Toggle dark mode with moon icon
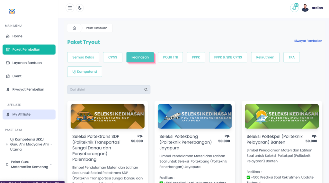Screen dimensions: 329x183 point(80,8)
